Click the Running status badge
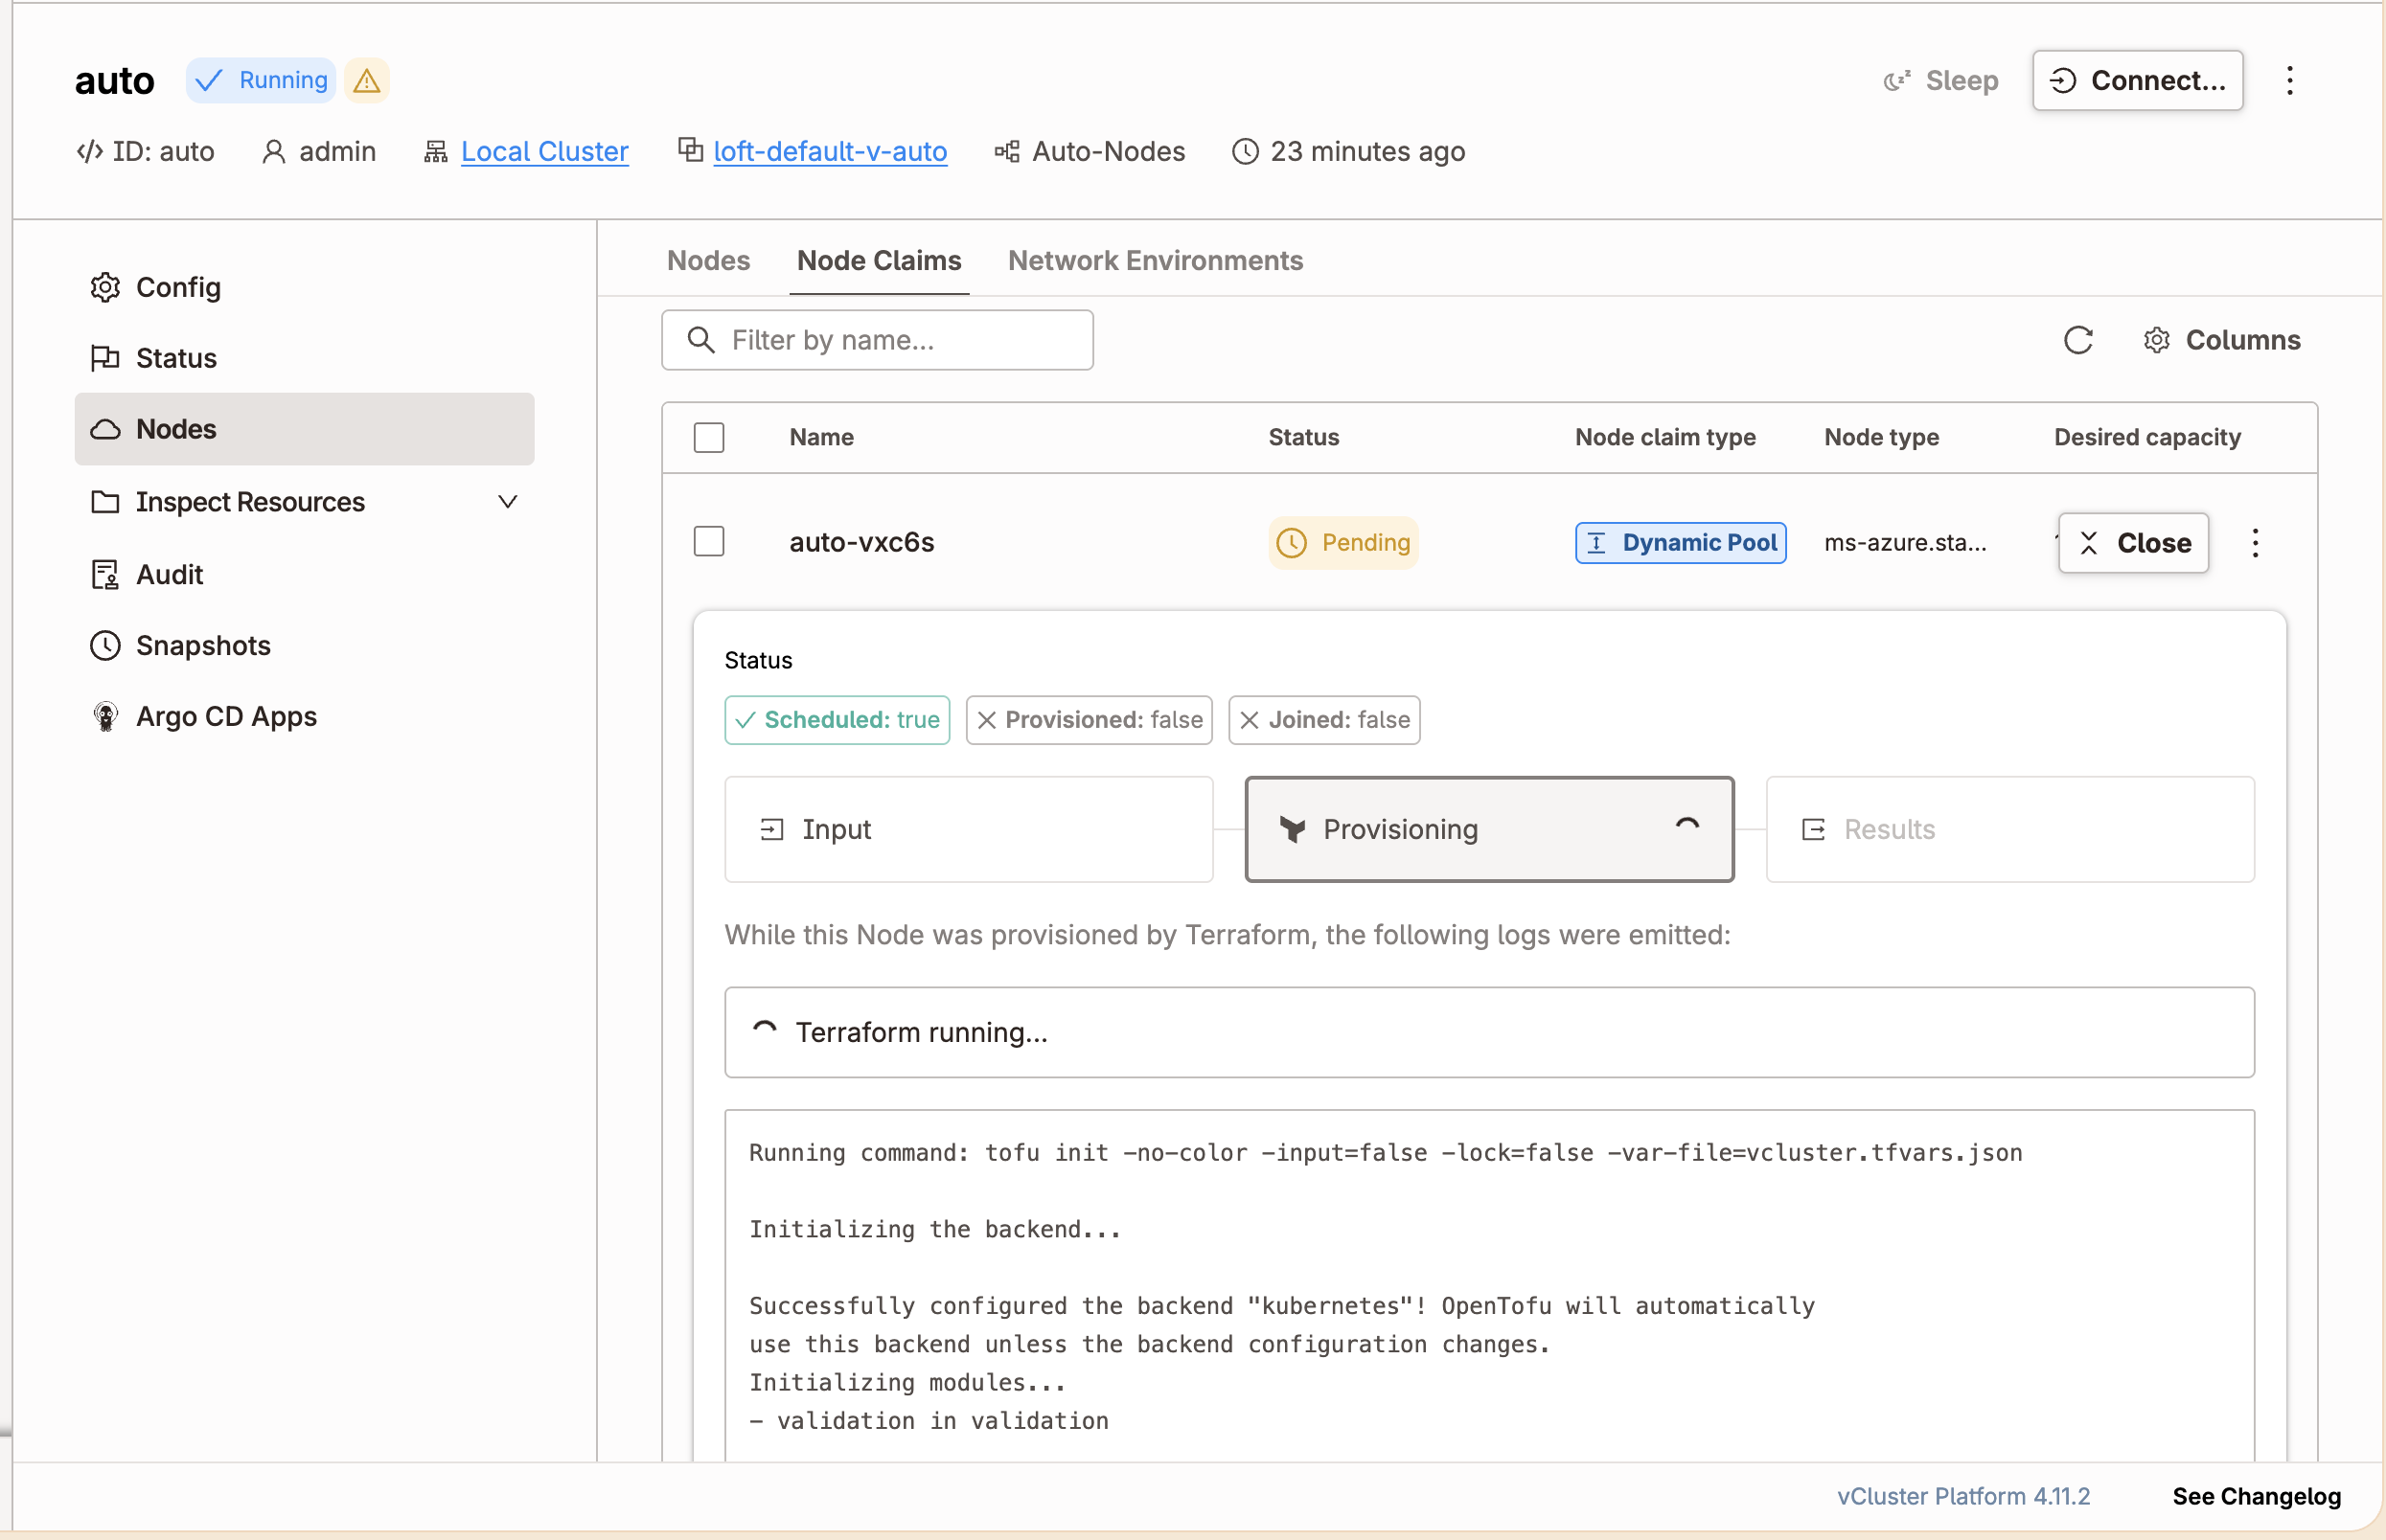2386x1540 pixels. tap(261, 80)
